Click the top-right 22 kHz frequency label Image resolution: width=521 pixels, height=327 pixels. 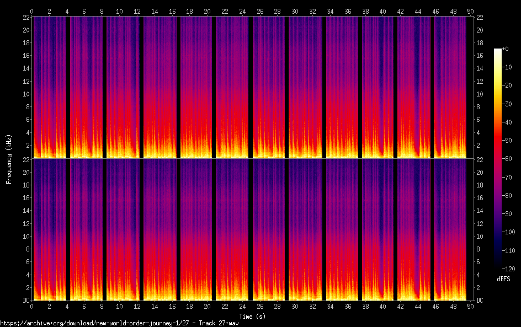coord(480,18)
